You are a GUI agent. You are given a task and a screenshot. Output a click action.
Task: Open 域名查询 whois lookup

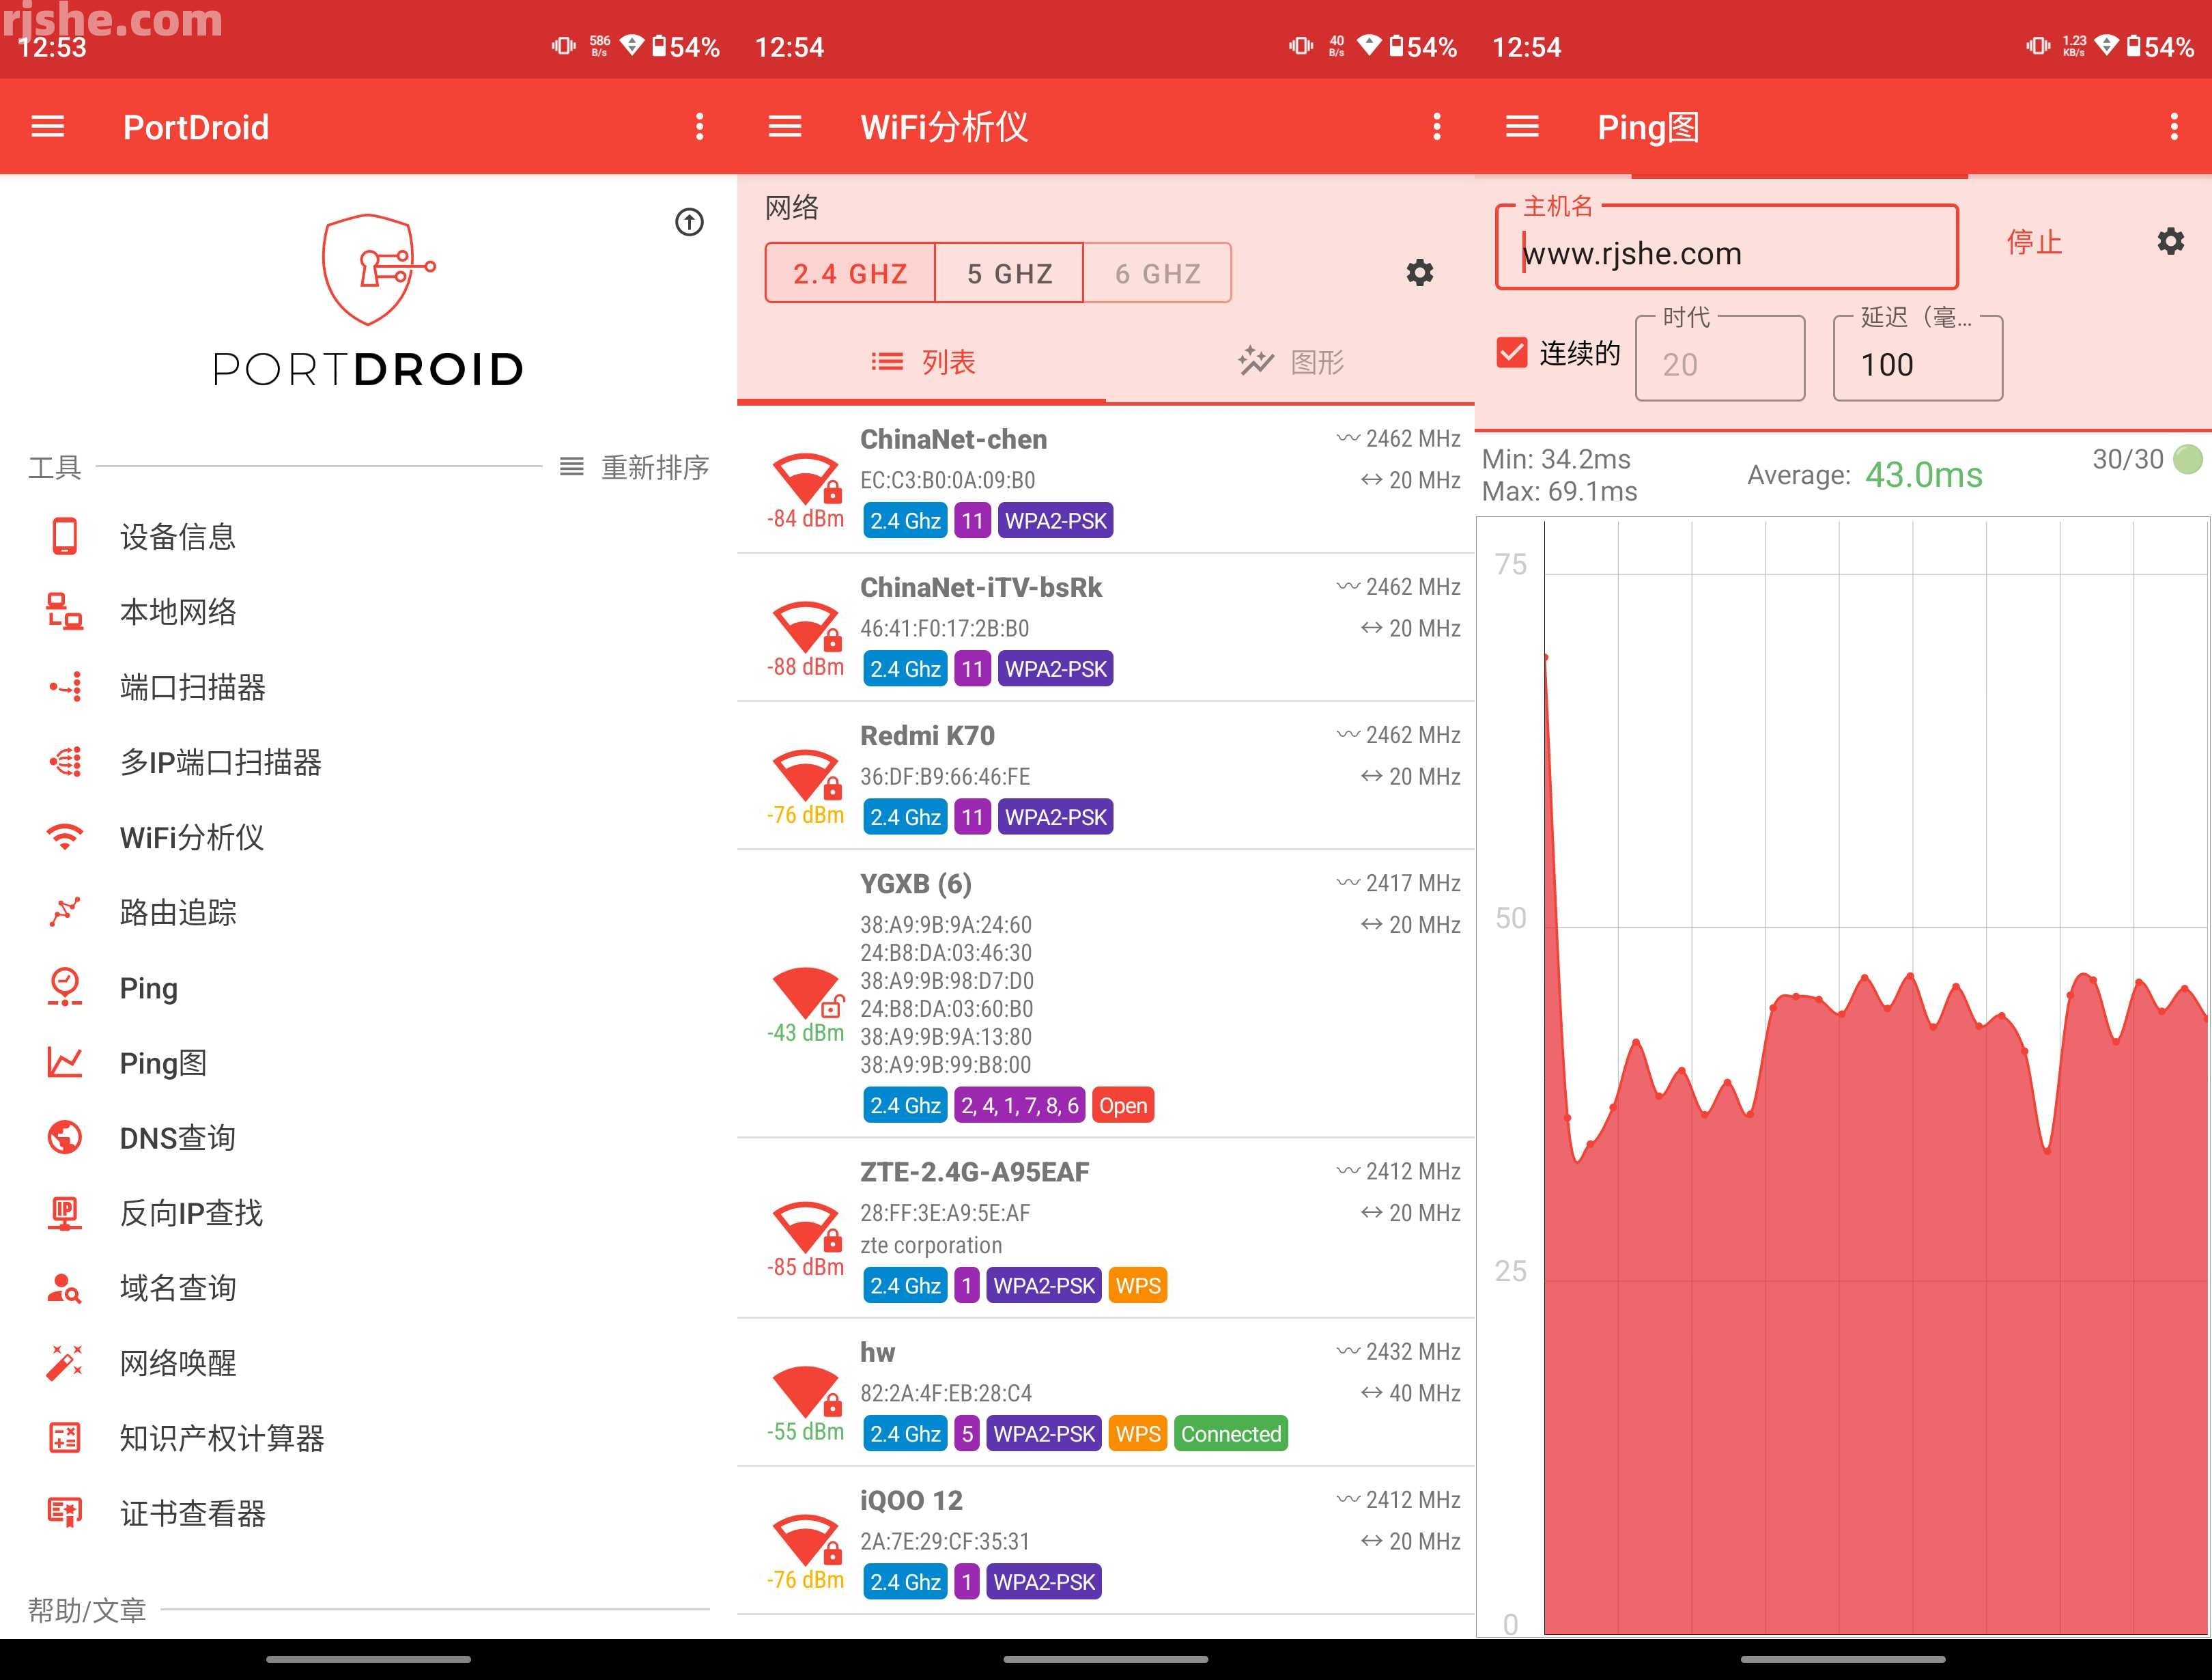tap(368, 1288)
